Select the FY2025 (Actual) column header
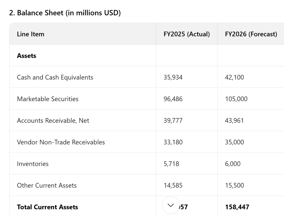 [x=187, y=34]
